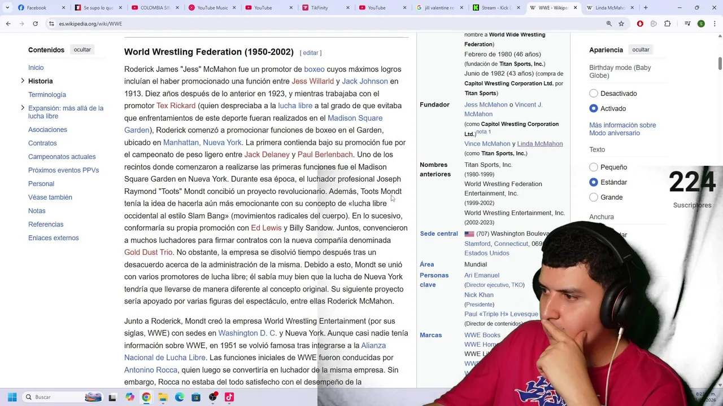Open Chrome's three-dot menu
Image resolution: width=723 pixels, height=406 pixels.
(715, 24)
